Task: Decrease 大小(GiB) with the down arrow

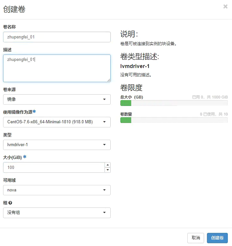Action: click(108, 170)
